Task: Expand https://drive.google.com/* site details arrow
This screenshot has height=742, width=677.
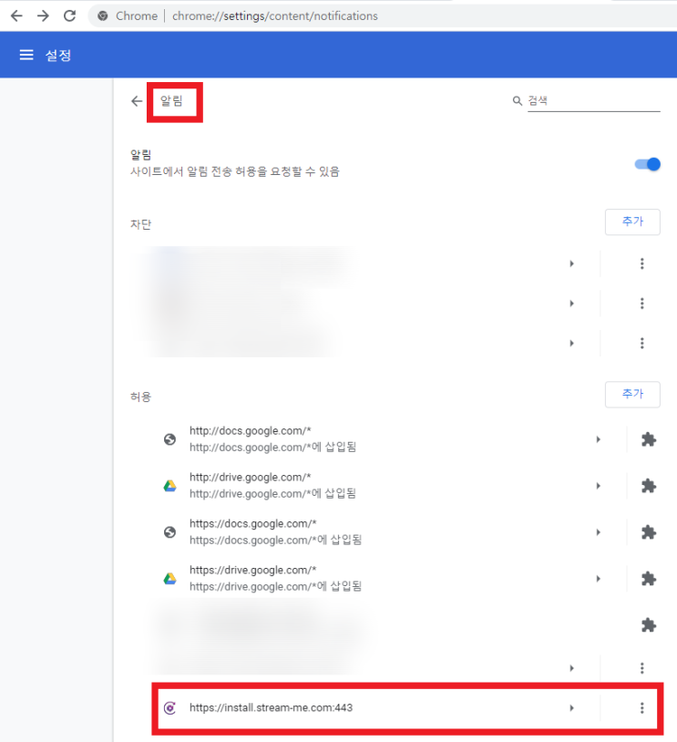Action: coord(598,579)
